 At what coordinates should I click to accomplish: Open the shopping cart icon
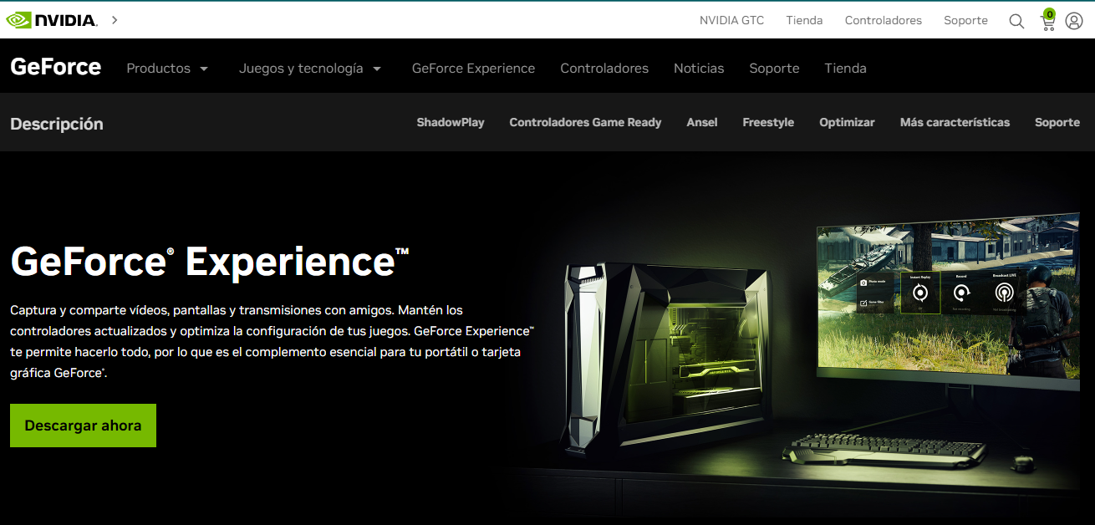pyautogui.click(x=1047, y=20)
